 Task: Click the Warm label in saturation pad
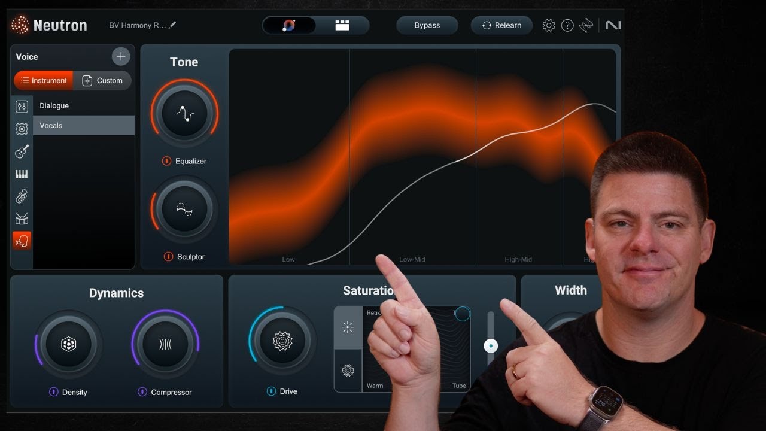[x=375, y=386]
